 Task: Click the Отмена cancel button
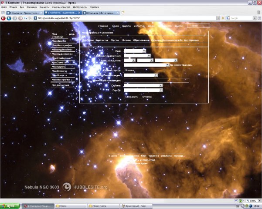147,97
